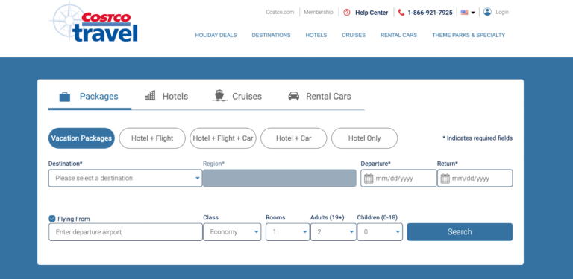Open the Destinations menu
Screen dimensions: 573x279
(271, 35)
